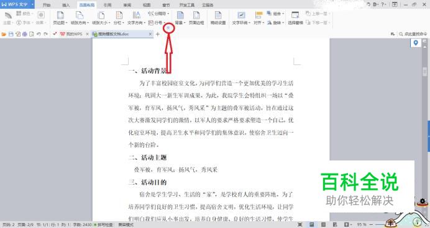Click the vertical scrollbar thumb
The width and height of the screenshot is (430, 228).
(425, 71)
